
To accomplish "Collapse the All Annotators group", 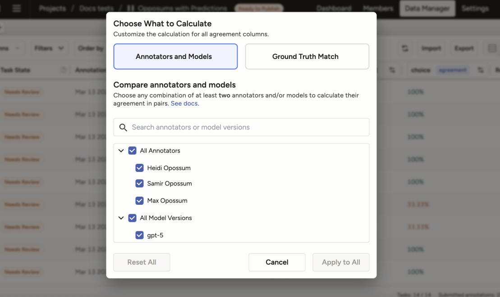I will 121,150.
